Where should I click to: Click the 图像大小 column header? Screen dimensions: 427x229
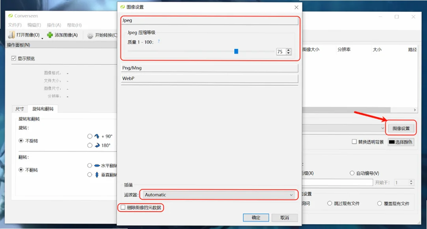pos(311,50)
